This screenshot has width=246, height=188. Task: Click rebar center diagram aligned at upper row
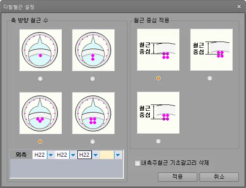pos(158,50)
